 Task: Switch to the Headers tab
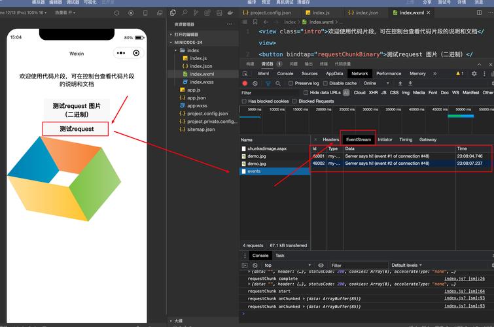(330, 139)
